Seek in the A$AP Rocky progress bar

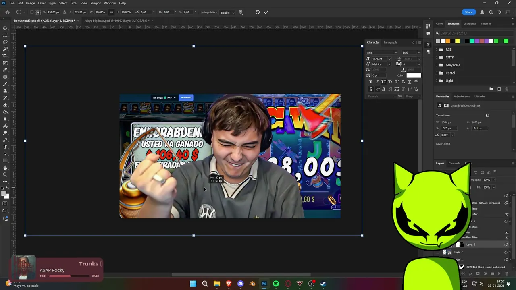coord(69,276)
